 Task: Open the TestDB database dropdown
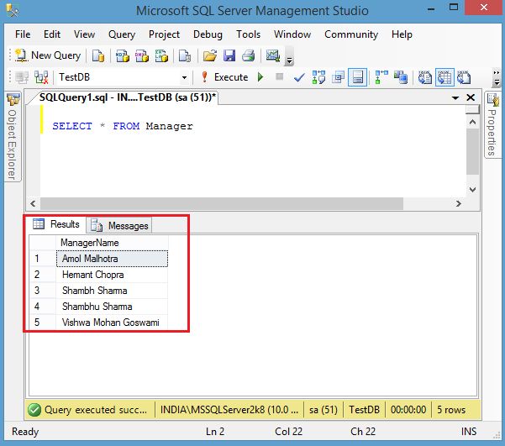(184, 77)
